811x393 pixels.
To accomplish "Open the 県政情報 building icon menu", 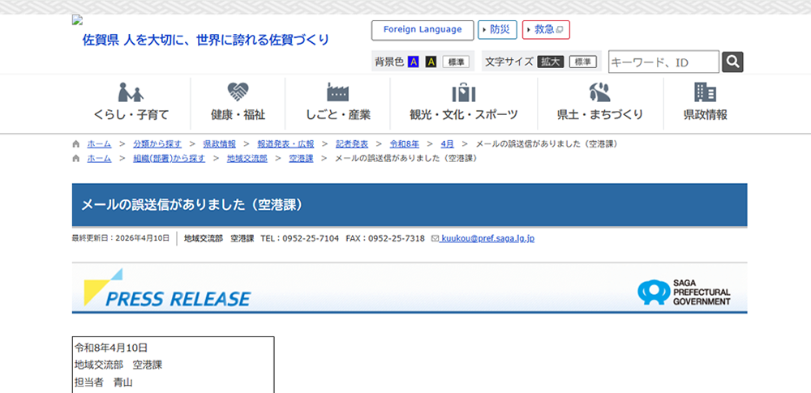I will click(x=705, y=102).
